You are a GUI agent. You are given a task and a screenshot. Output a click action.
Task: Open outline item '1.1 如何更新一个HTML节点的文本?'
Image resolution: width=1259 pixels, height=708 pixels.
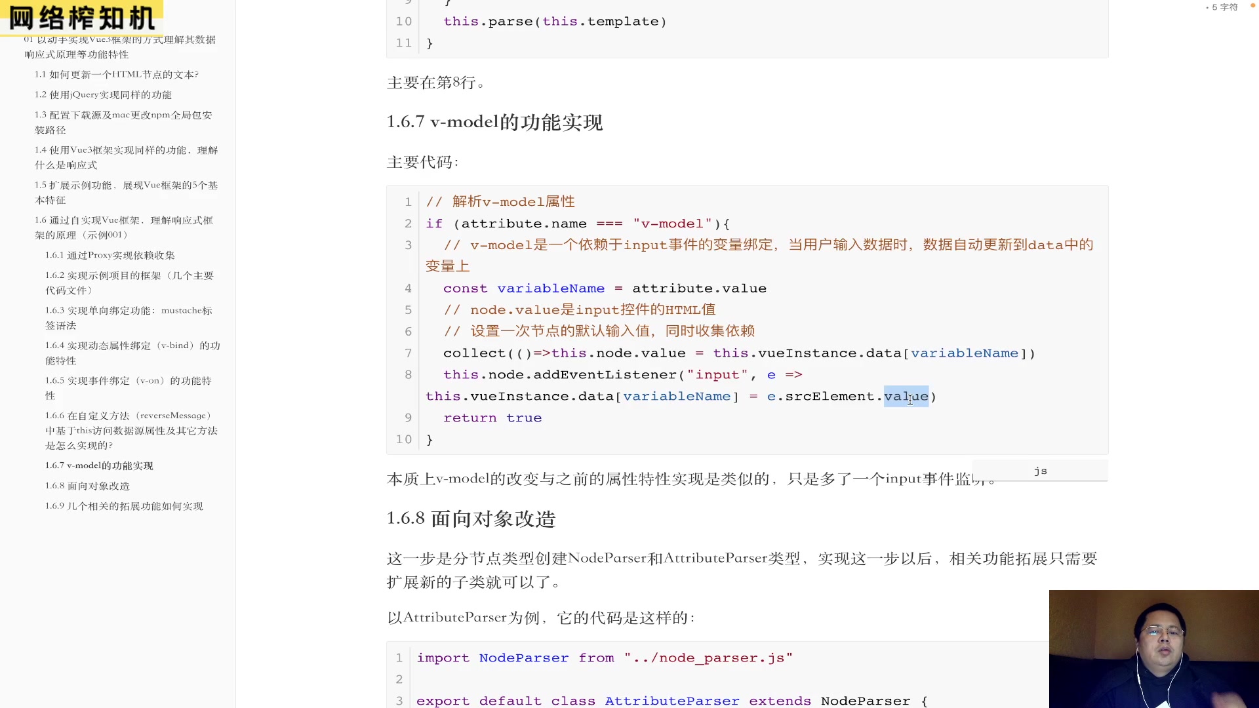116,75
